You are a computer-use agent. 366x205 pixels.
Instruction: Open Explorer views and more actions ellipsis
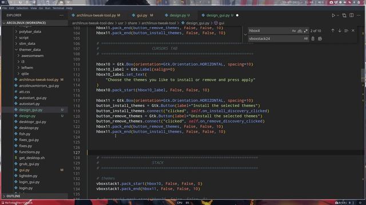pyautogui.click(x=61, y=15)
